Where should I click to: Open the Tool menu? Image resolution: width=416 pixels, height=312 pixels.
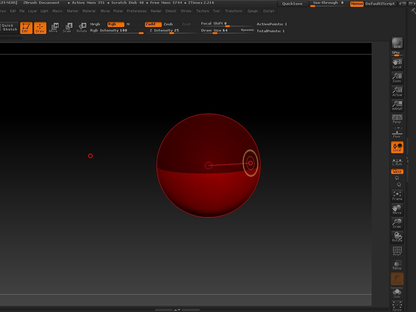point(216,11)
